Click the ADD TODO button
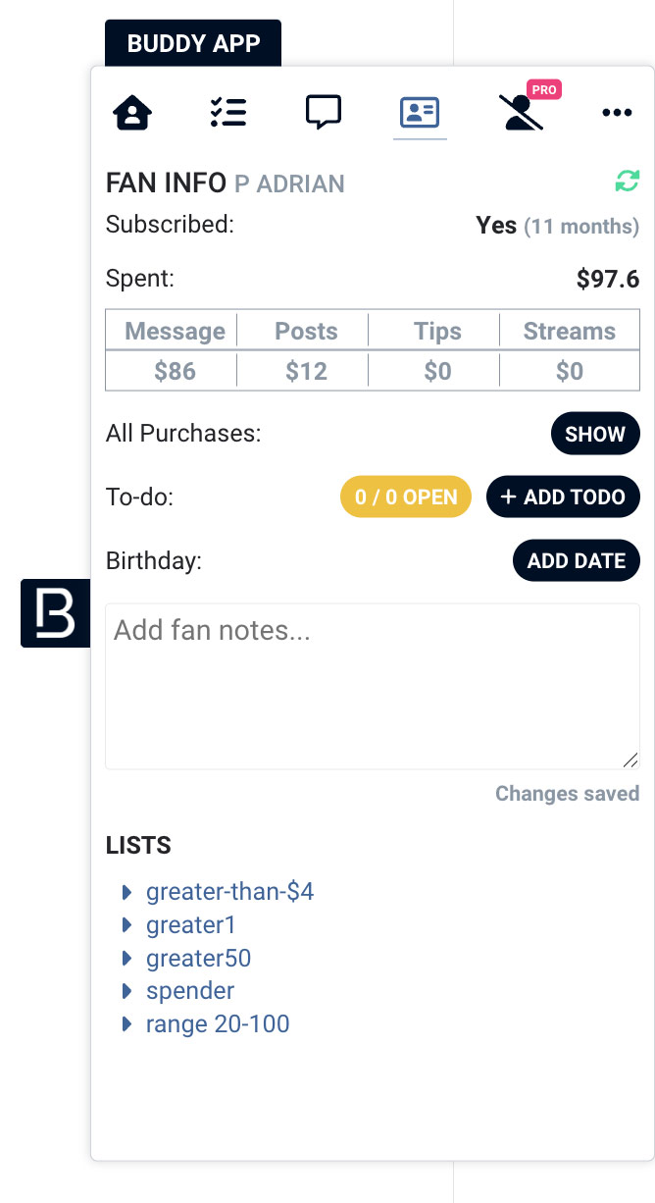The image size is (655, 1203). pos(563,497)
